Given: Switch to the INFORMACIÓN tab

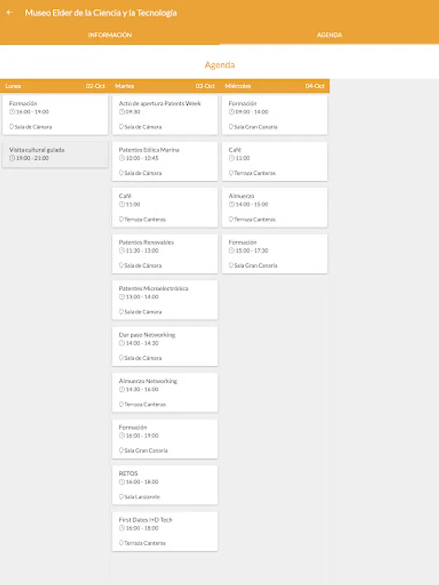Looking at the screenshot, I should point(110,35).
